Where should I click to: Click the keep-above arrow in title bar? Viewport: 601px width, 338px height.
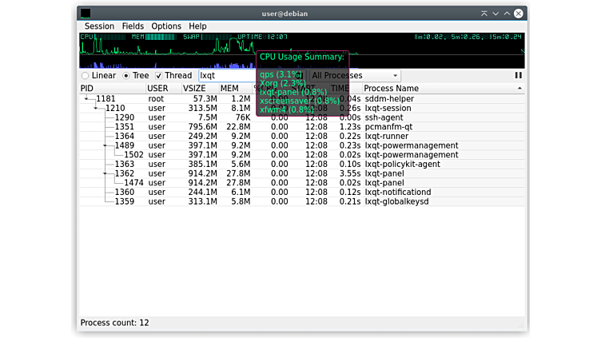tap(484, 14)
